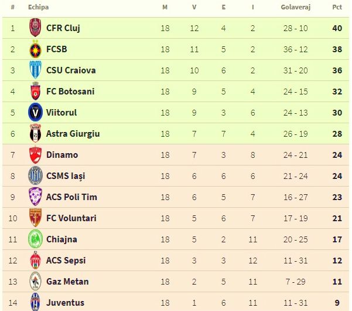
Task: Click the CSMS Iași club badge
Action: tap(35, 176)
